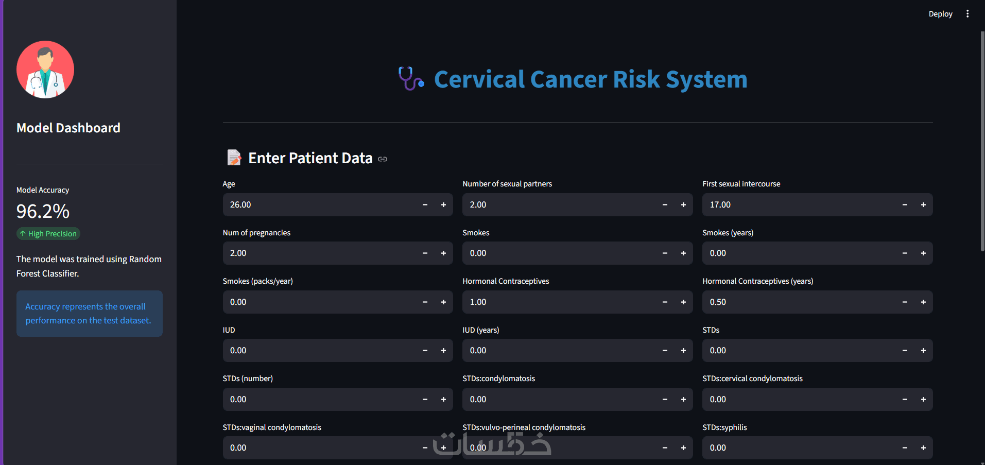This screenshot has width=985, height=465.
Task: Click into the Age input field
Action: click(319, 205)
